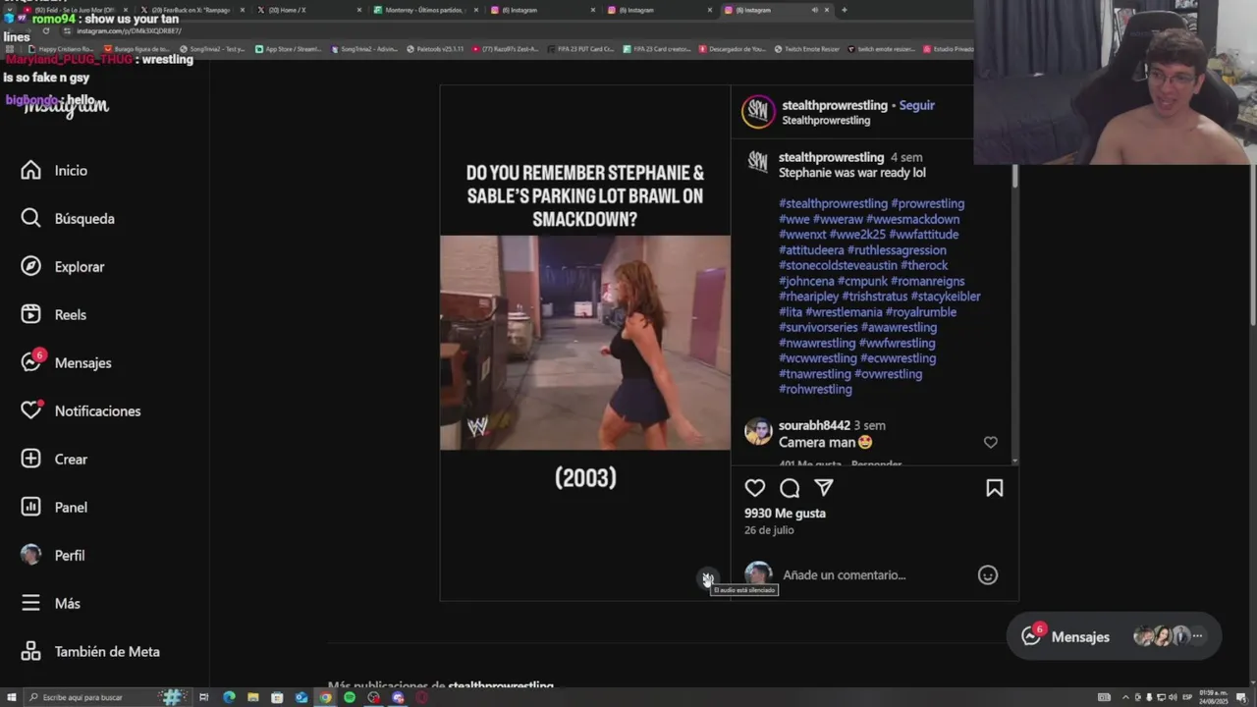Open Perfil avatar in sidebar
Viewport: 1257px width, 707px height.
(30, 555)
